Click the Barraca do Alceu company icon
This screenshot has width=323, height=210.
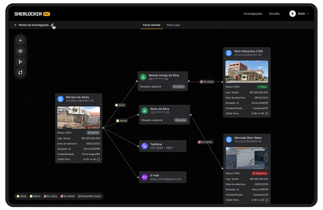click(61, 99)
